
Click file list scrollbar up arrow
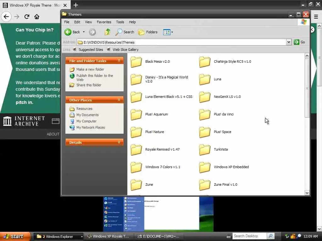(307, 56)
